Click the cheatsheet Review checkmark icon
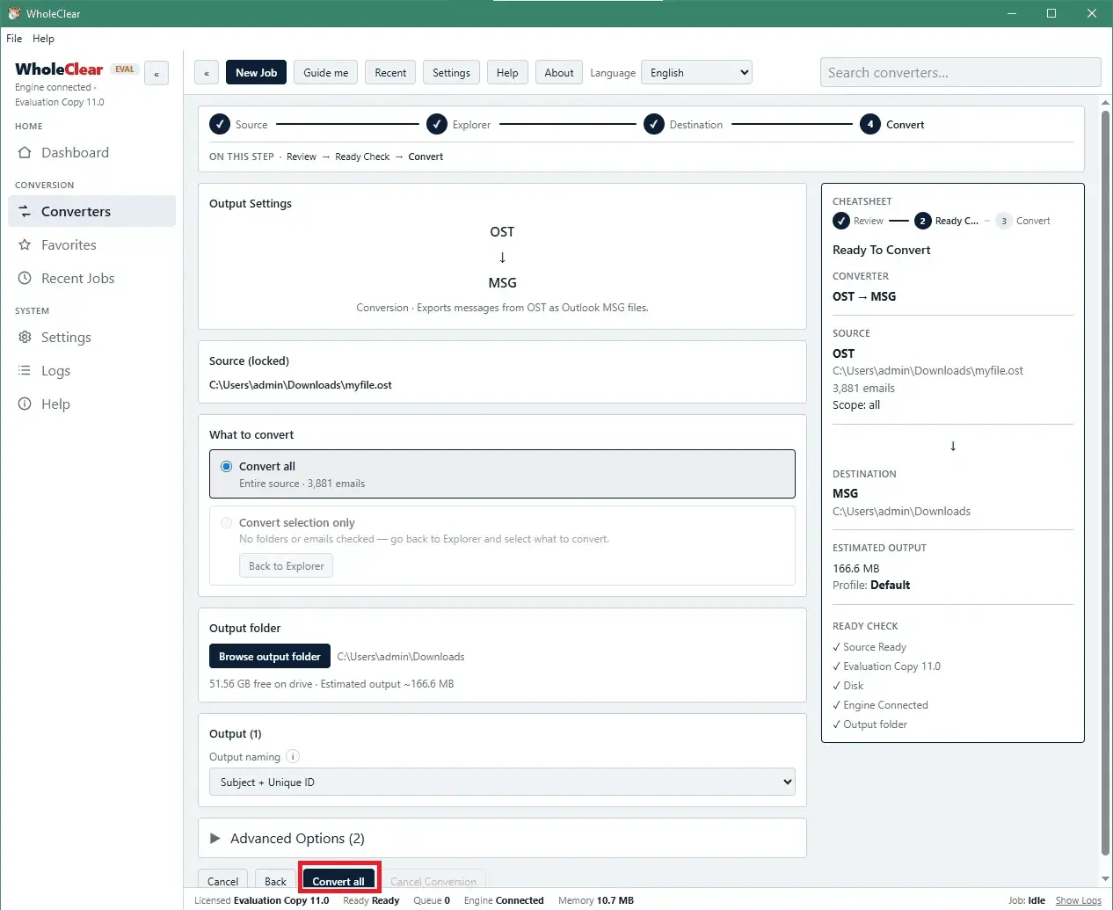Image resolution: width=1113 pixels, height=910 pixels. (x=841, y=221)
